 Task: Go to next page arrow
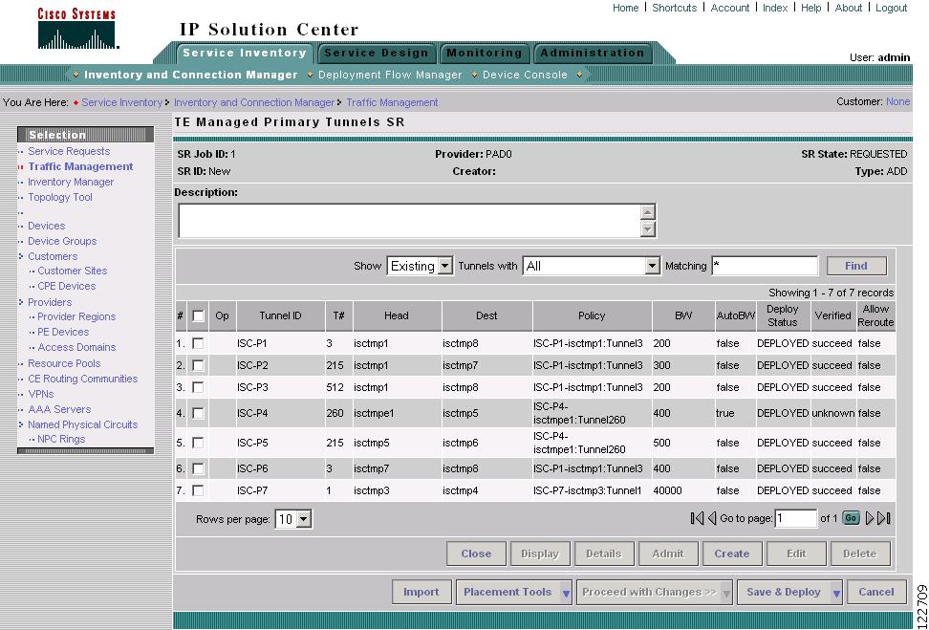pos(870,518)
